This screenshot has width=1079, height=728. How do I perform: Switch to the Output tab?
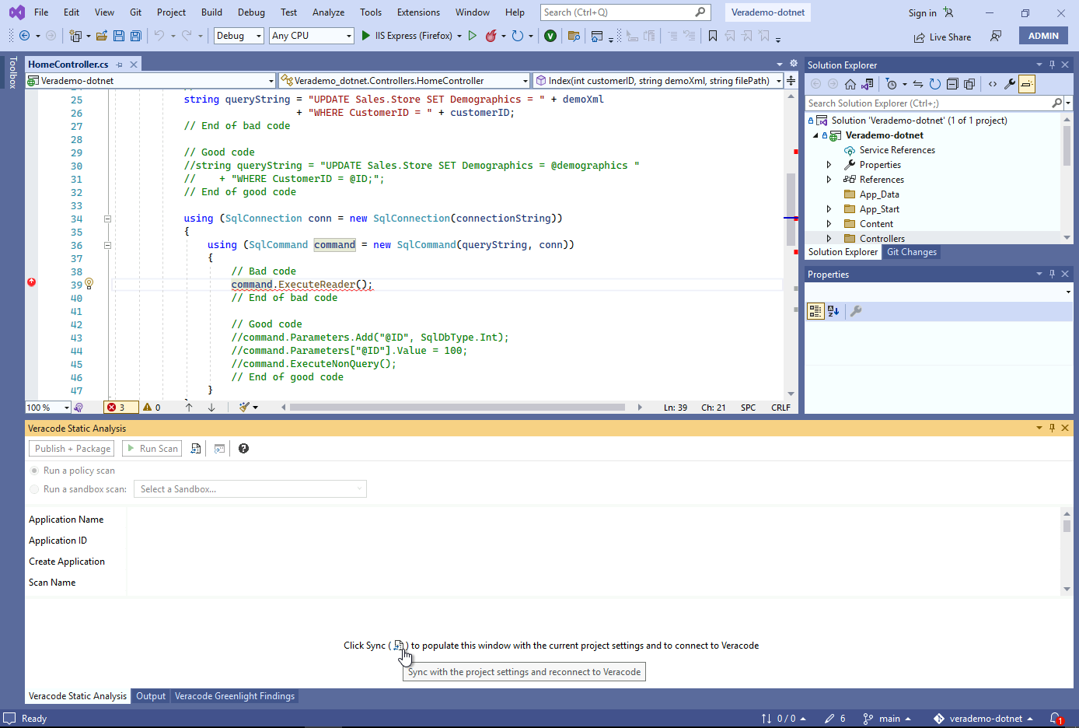(x=151, y=696)
